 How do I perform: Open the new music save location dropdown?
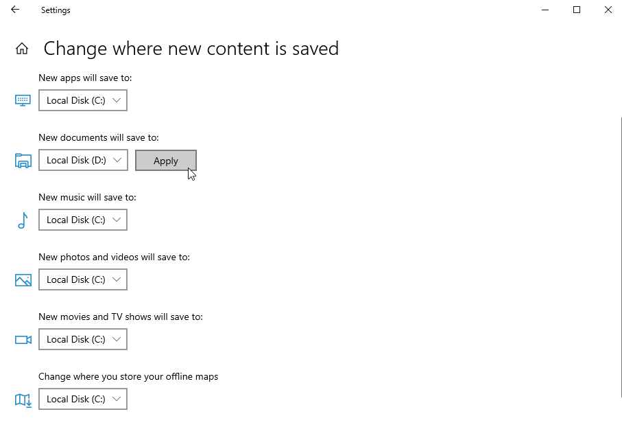83,220
